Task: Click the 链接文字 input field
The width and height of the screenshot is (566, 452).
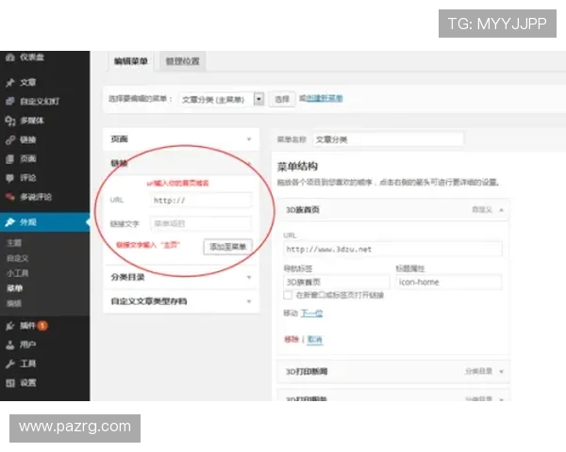Action: coord(201,223)
